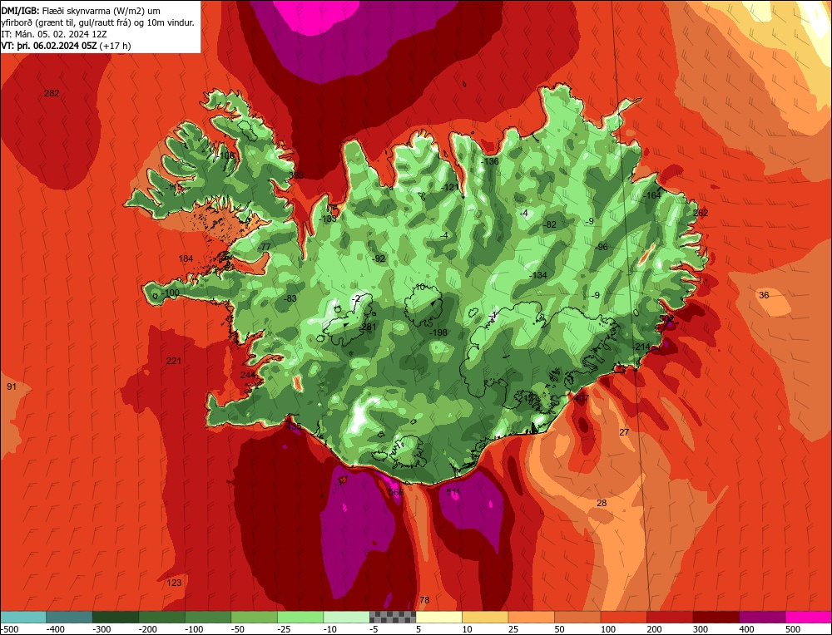The image size is (832, 635).
Task: Select the dark maroon legend swatch between 300 and 400
Action: [x=716, y=617]
